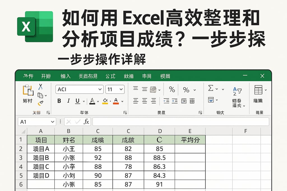Click the AutoSum sigma icon

coord(210,88)
